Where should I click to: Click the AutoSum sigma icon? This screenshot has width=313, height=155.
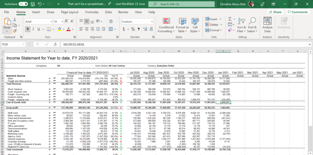pos(230,19)
